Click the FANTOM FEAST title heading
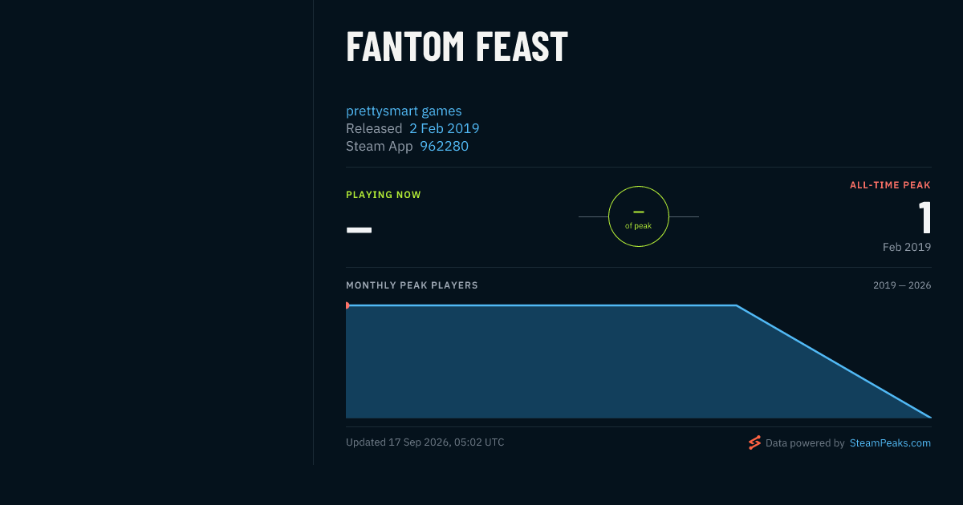This screenshot has width=963, height=505. [x=457, y=46]
